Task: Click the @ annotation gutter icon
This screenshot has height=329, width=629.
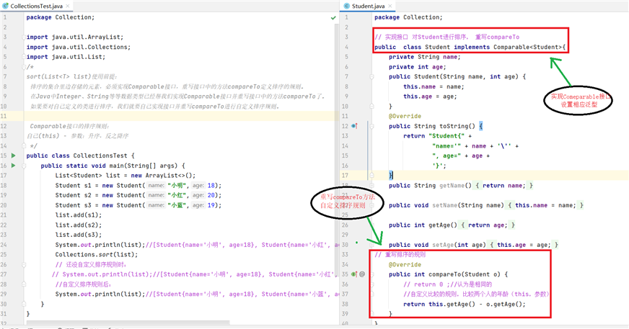Action: coord(362,274)
